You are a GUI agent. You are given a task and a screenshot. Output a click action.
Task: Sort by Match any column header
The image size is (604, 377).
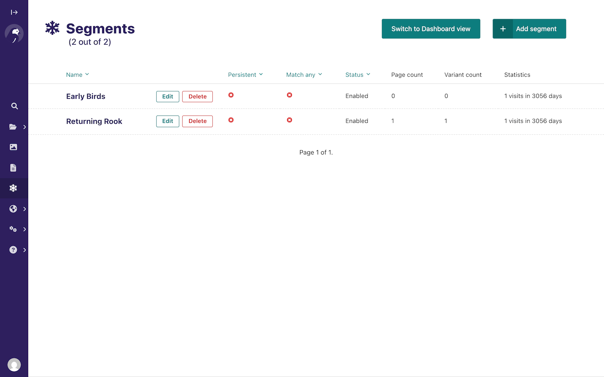pos(304,74)
